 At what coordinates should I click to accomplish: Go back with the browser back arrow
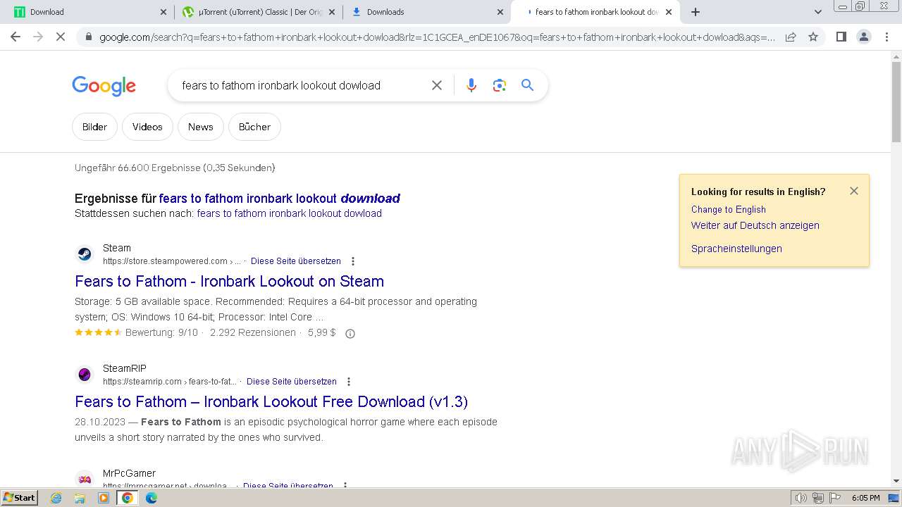16,37
